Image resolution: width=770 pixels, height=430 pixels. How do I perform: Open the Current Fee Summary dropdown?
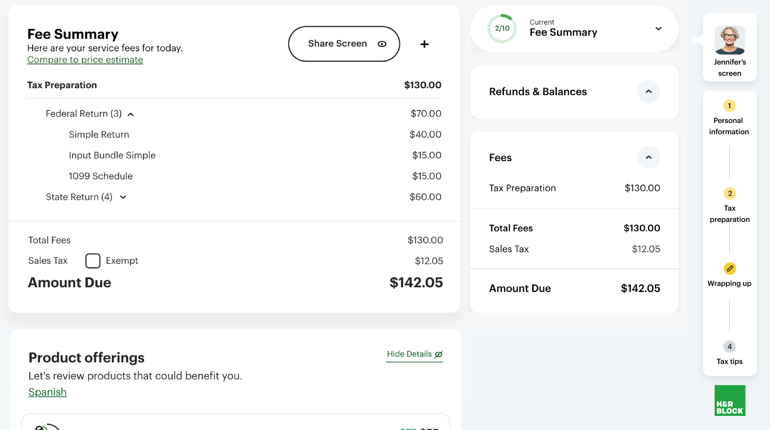pyautogui.click(x=658, y=29)
